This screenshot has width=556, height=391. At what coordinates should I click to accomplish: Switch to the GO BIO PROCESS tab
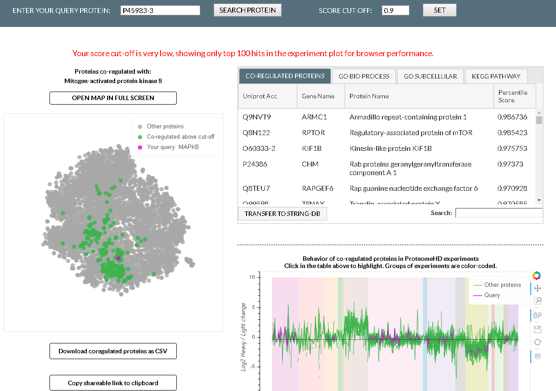pyautogui.click(x=364, y=76)
